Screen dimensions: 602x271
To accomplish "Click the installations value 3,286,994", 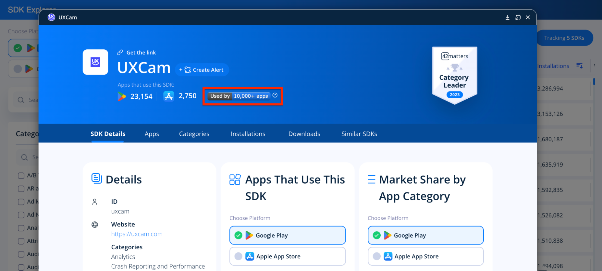I will coord(550,89).
